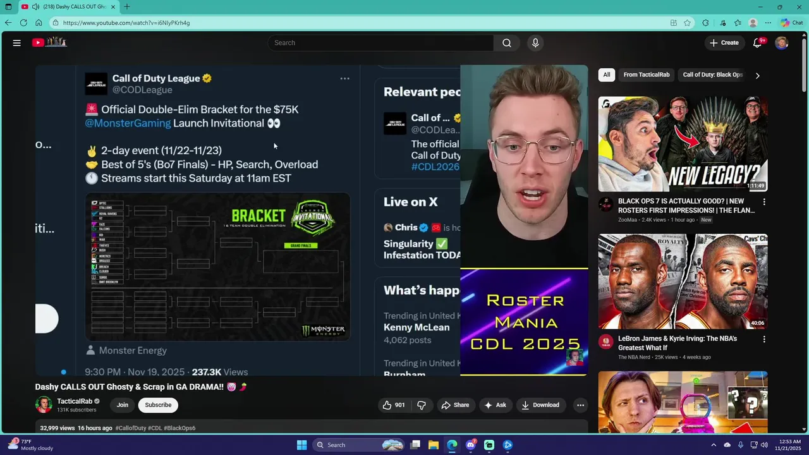Open browser profile avatar
The width and height of the screenshot is (809, 455).
click(753, 23)
